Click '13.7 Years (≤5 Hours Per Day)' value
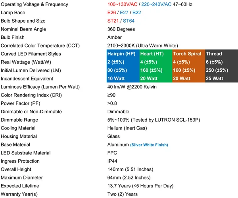This screenshot has width=238, height=198. coord(140,186)
